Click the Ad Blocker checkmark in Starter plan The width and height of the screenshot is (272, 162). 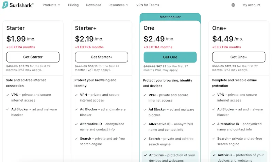[8, 110]
